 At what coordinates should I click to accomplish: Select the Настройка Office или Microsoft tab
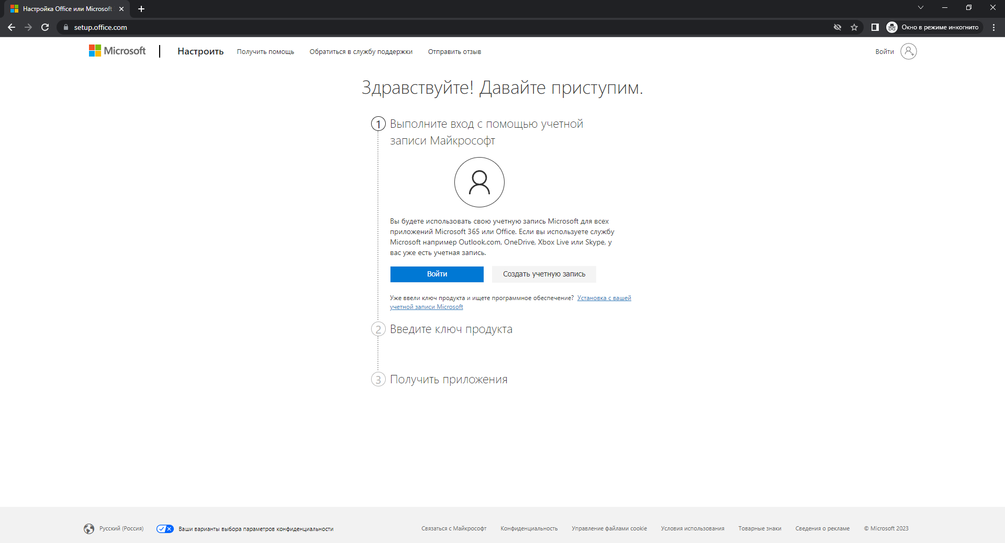pyautogui.click(x=67, y=9)
